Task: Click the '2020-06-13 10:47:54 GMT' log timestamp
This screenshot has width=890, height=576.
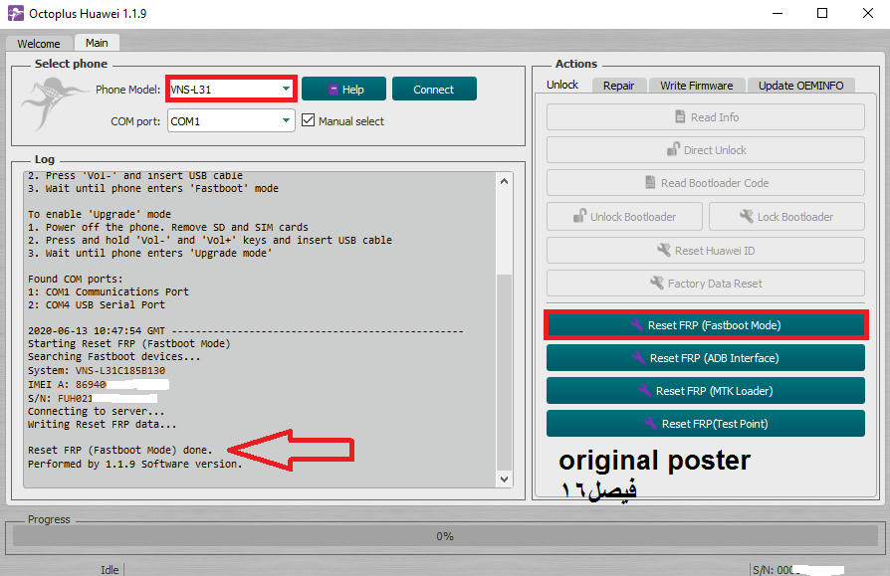Action: [x=97, y=330]
